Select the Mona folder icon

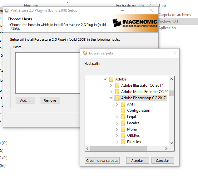pyautogui.click(x=123, y=129)
